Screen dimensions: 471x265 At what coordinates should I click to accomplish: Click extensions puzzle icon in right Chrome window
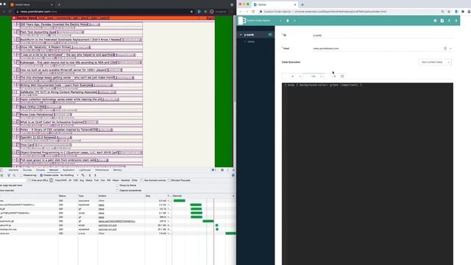coord(463,12)
